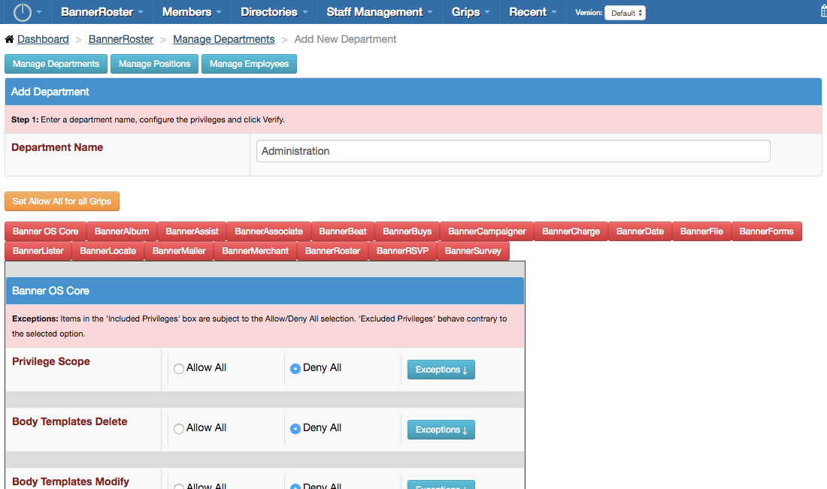Expand the Members menu
The image size is (827, 489).
pos(192,11)
